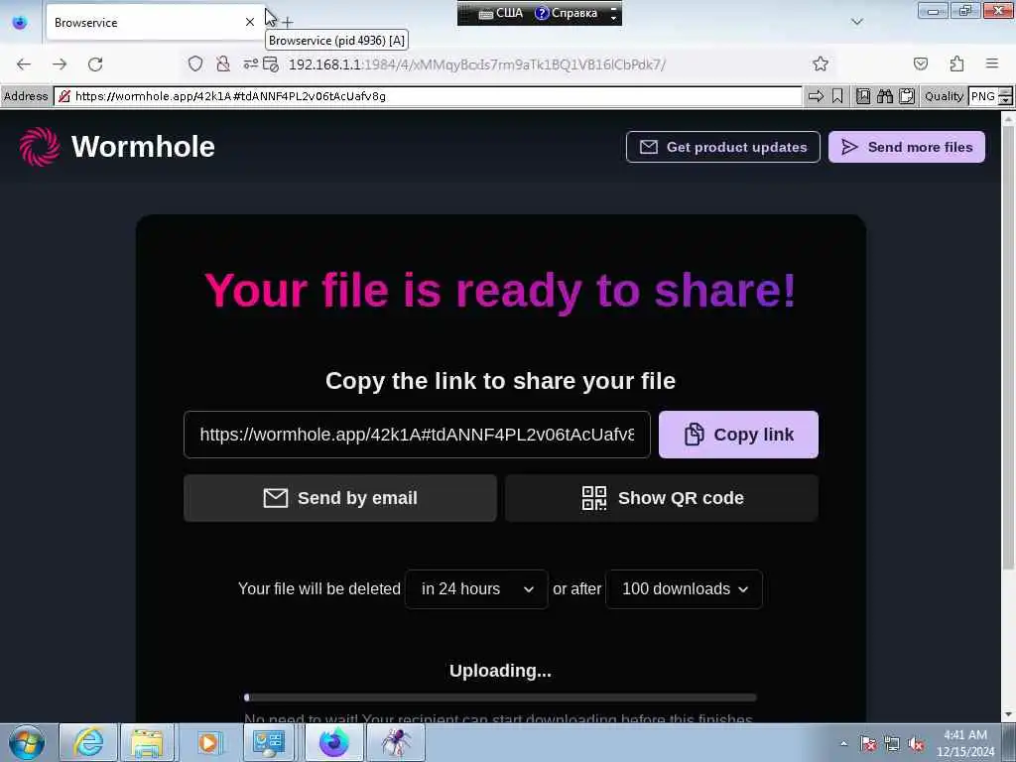Click the Browservice bookmark icon
1016x762 pixels.
point(837,96)
